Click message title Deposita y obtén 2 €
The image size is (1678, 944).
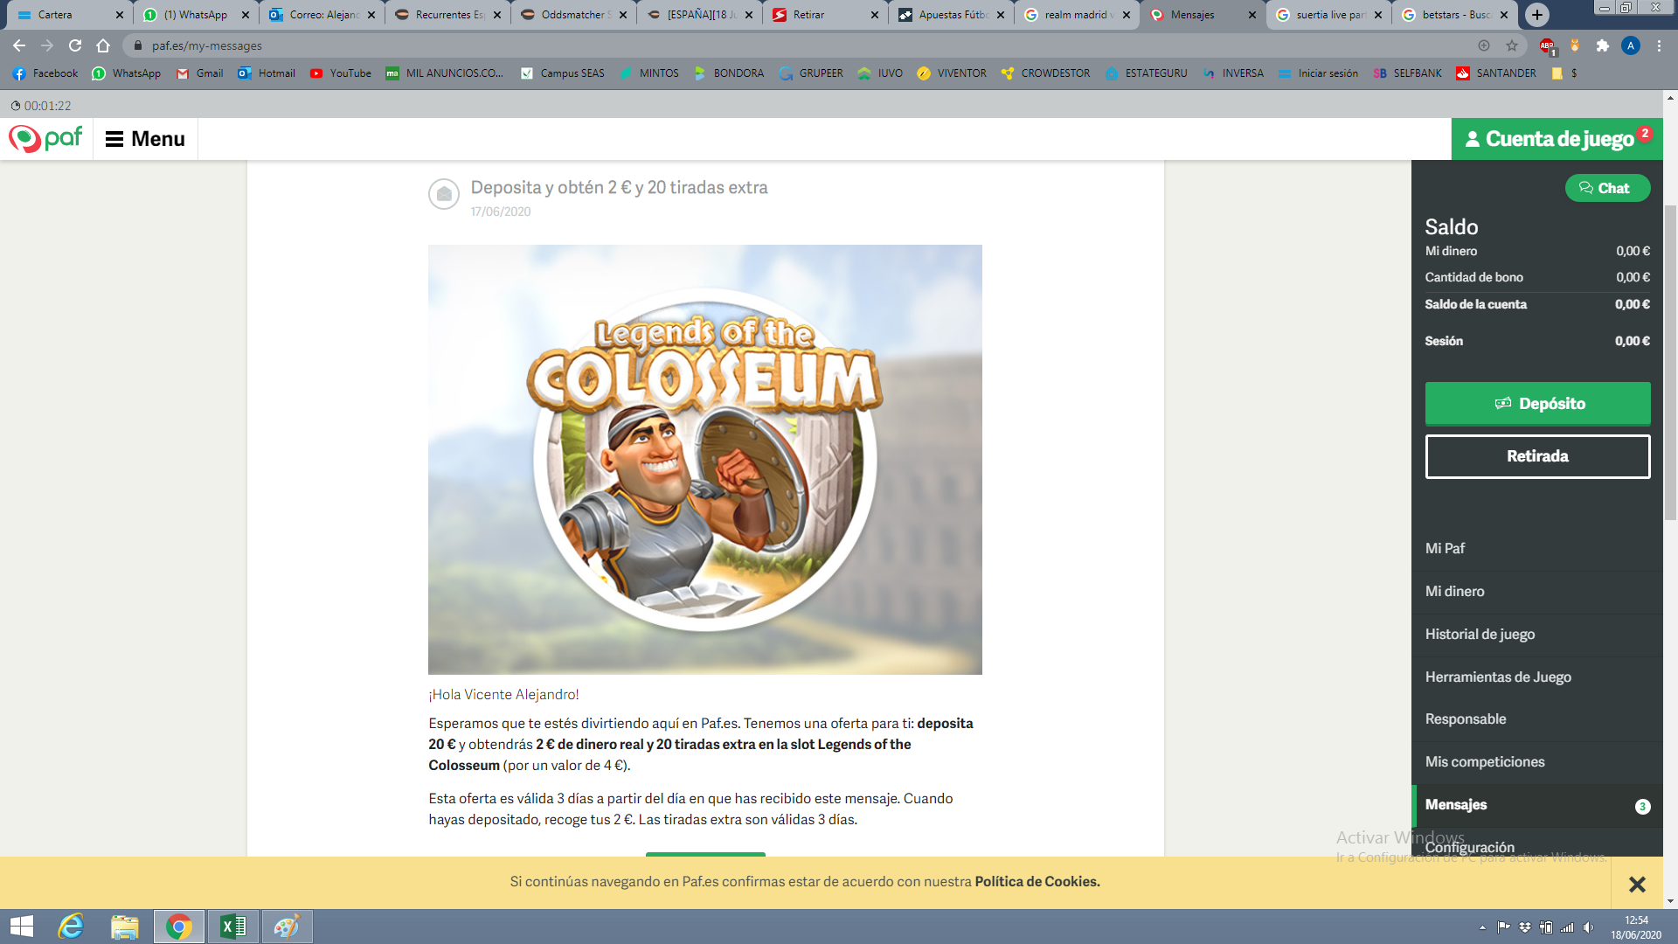coord(619,187)
